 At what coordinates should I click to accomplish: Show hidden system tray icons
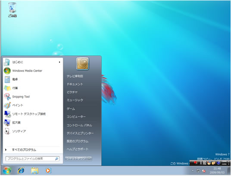point(193,171)
